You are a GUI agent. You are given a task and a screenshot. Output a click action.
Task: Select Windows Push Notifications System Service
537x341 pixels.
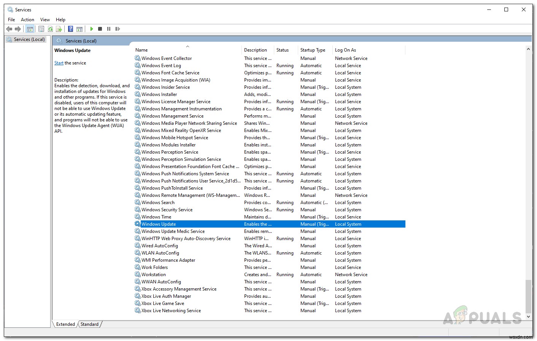[x=270, y=173]
